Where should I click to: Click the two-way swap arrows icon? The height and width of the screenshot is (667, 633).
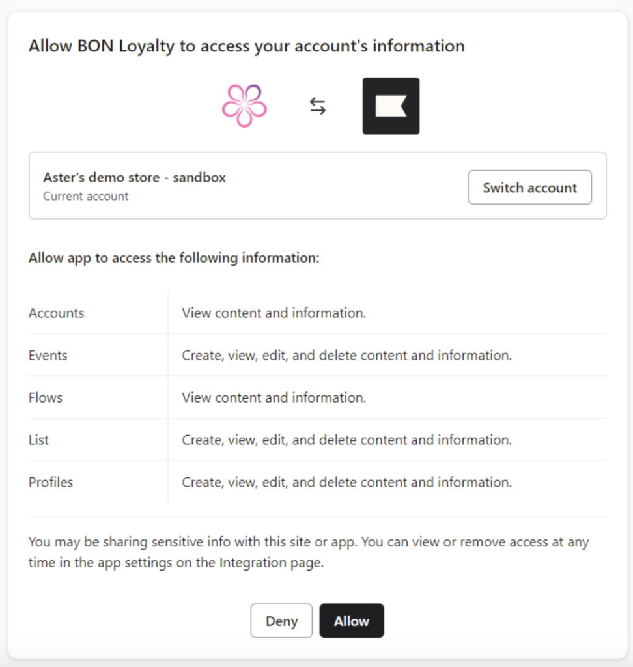tap(318, 106)
